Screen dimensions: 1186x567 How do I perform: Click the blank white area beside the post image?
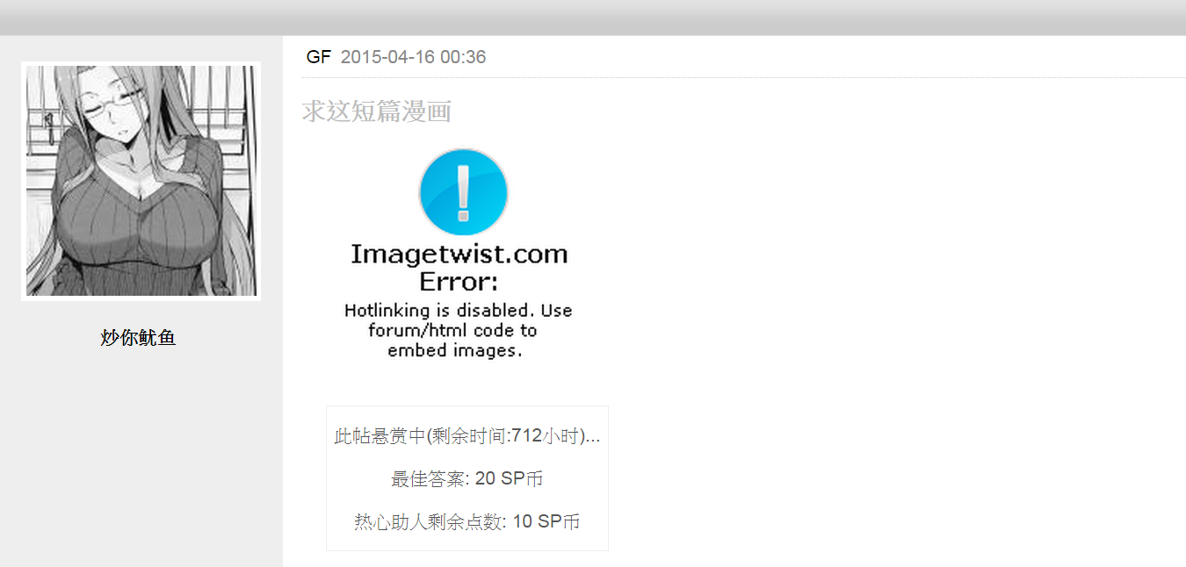879,263
